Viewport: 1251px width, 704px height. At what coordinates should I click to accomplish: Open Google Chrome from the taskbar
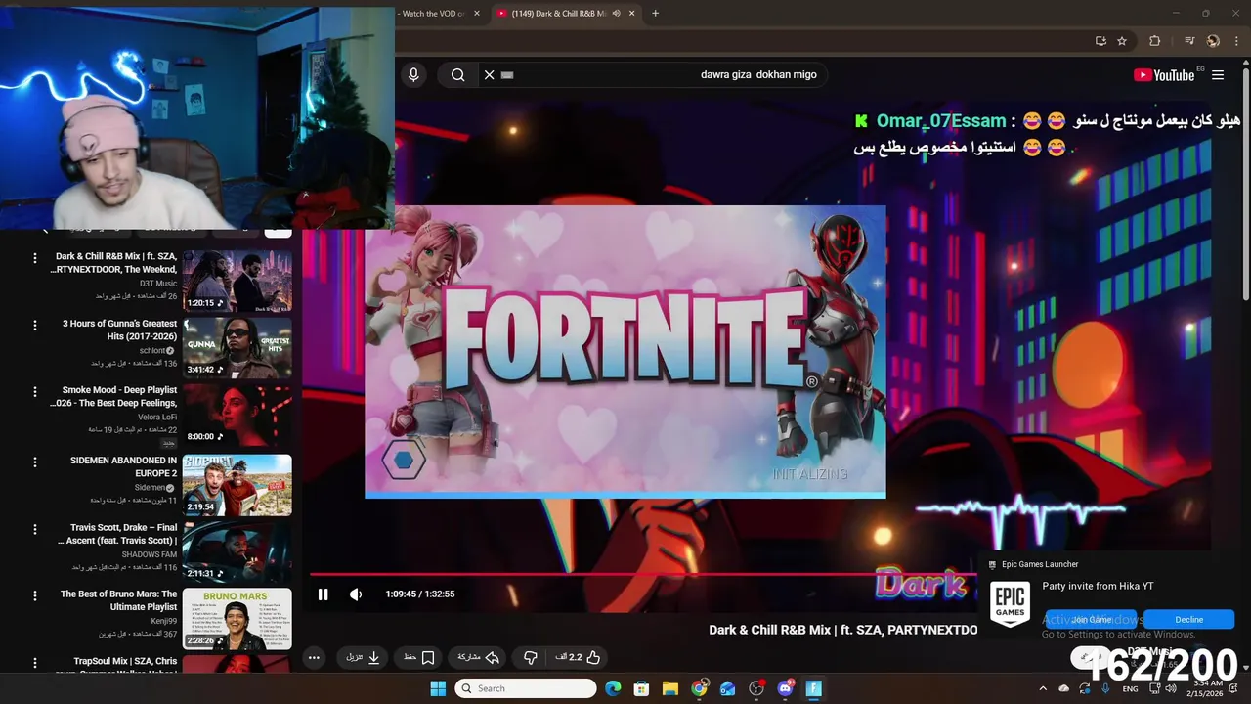click(x=699, y=688)
